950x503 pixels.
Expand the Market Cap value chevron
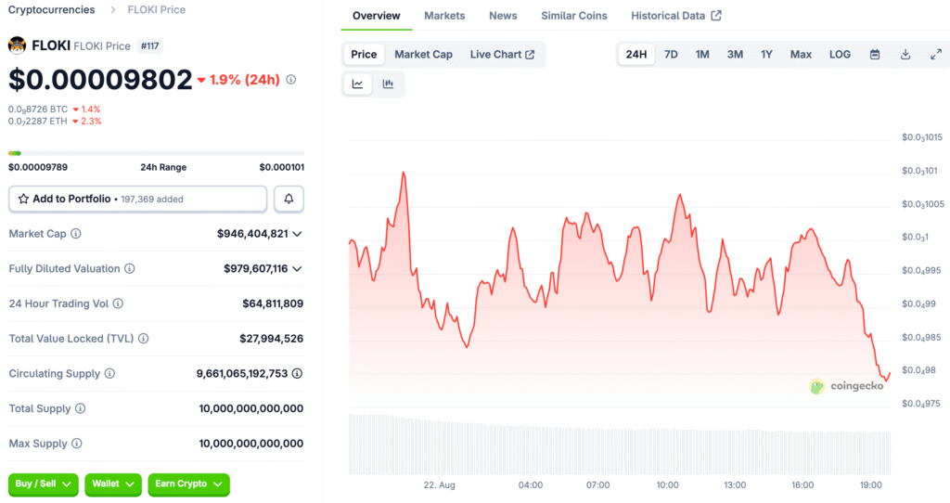[298, 234]
